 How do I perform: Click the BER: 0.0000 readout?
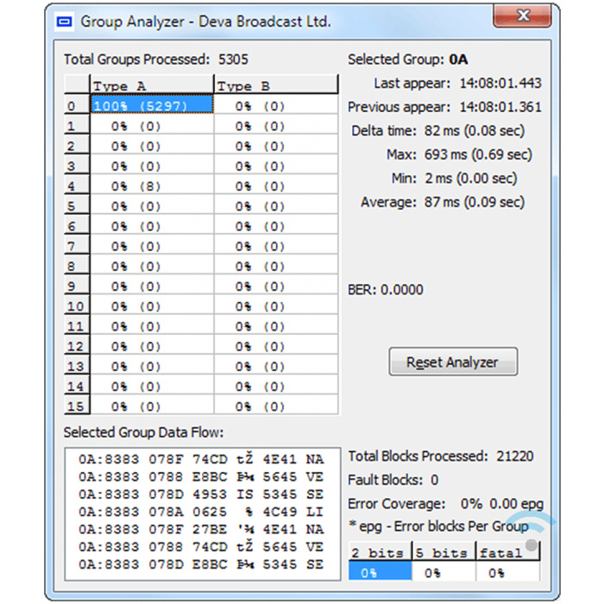(385, 290)
